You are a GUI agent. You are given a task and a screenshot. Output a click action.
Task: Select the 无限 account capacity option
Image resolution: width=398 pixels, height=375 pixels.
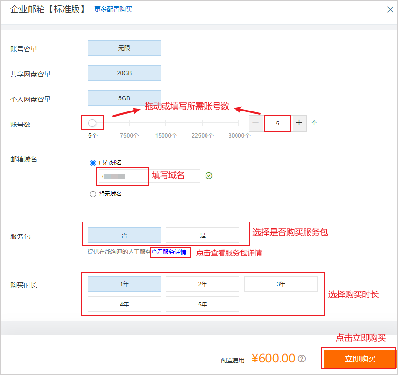pos(124,48)
